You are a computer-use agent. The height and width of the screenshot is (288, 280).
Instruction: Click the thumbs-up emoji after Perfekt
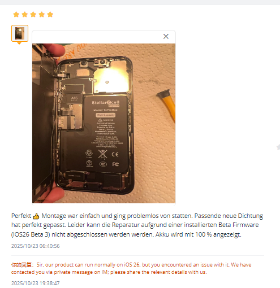(x=36, y=216)
